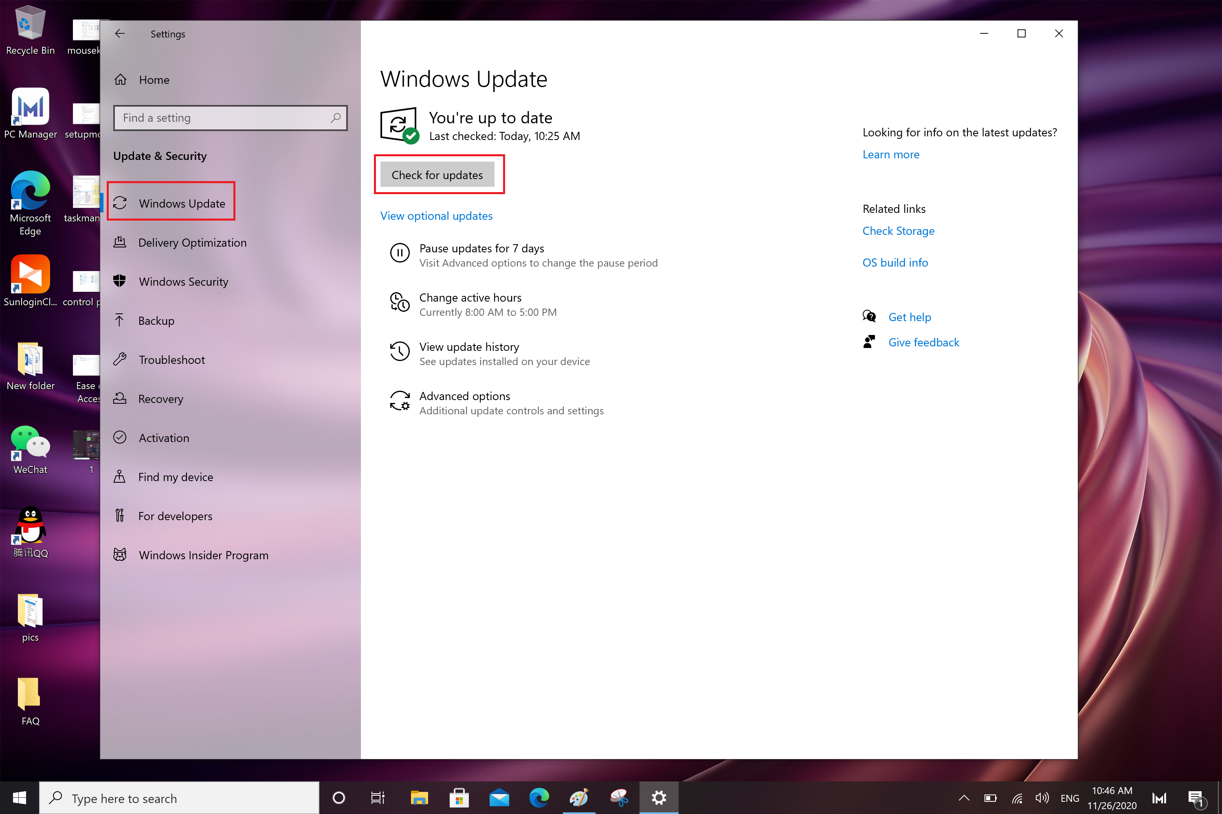Select the FAQ folder on desktop
The image size is (1222, 814).
click(x=30, y=701)
